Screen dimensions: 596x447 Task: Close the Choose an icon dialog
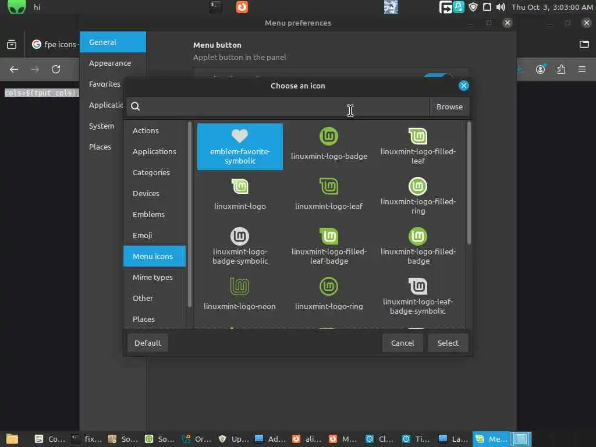(x=463, y=86)
